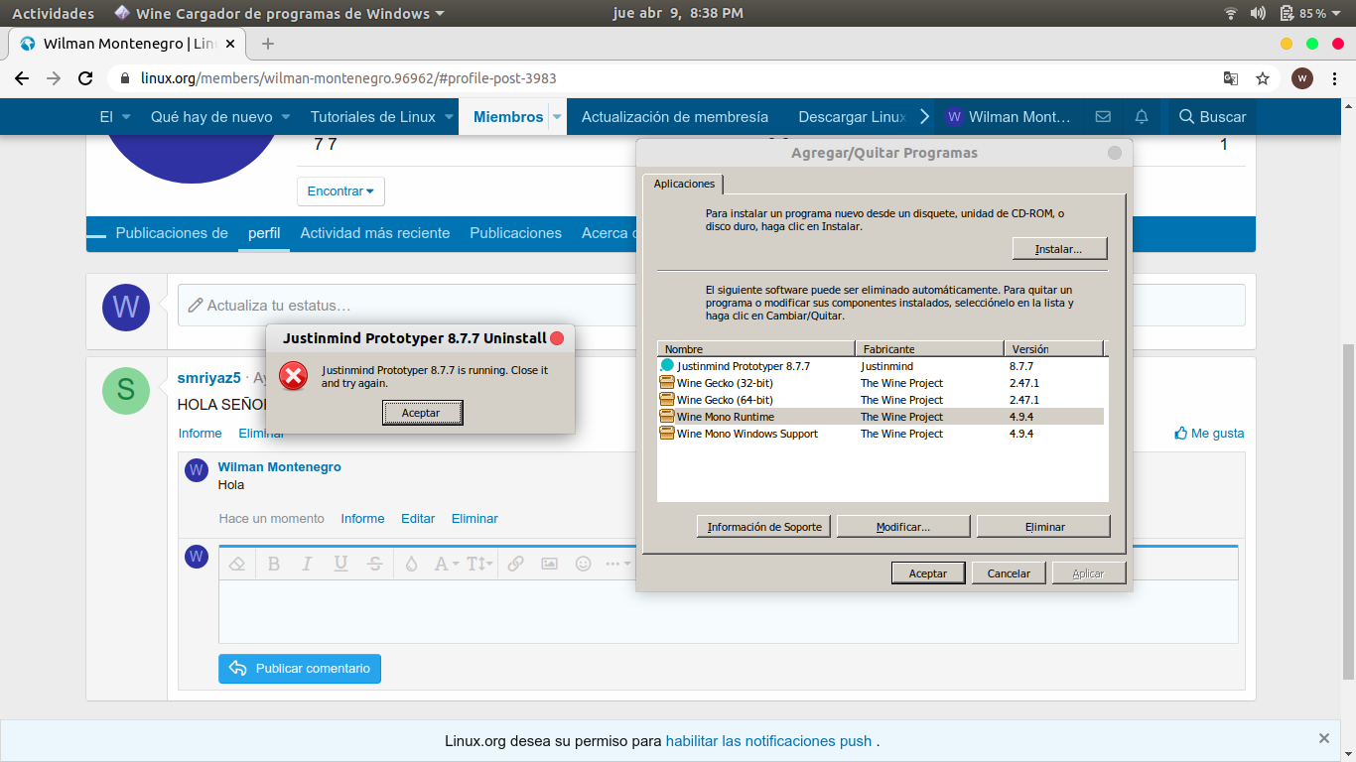Expand Tutoriales de Linux dropdown arrow
The width and height of the screenshot is (1356, 762).
(450, 117)
